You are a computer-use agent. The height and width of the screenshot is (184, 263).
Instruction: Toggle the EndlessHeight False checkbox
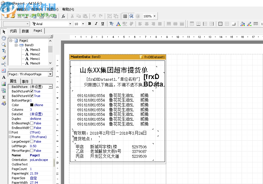click(32, 123)
